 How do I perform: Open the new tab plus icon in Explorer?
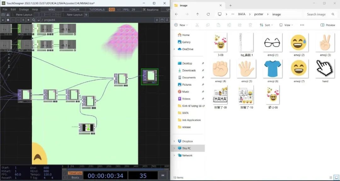point(230,5)
